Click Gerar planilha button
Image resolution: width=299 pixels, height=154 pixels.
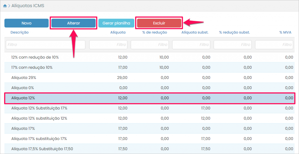click(x=116, y=23)
